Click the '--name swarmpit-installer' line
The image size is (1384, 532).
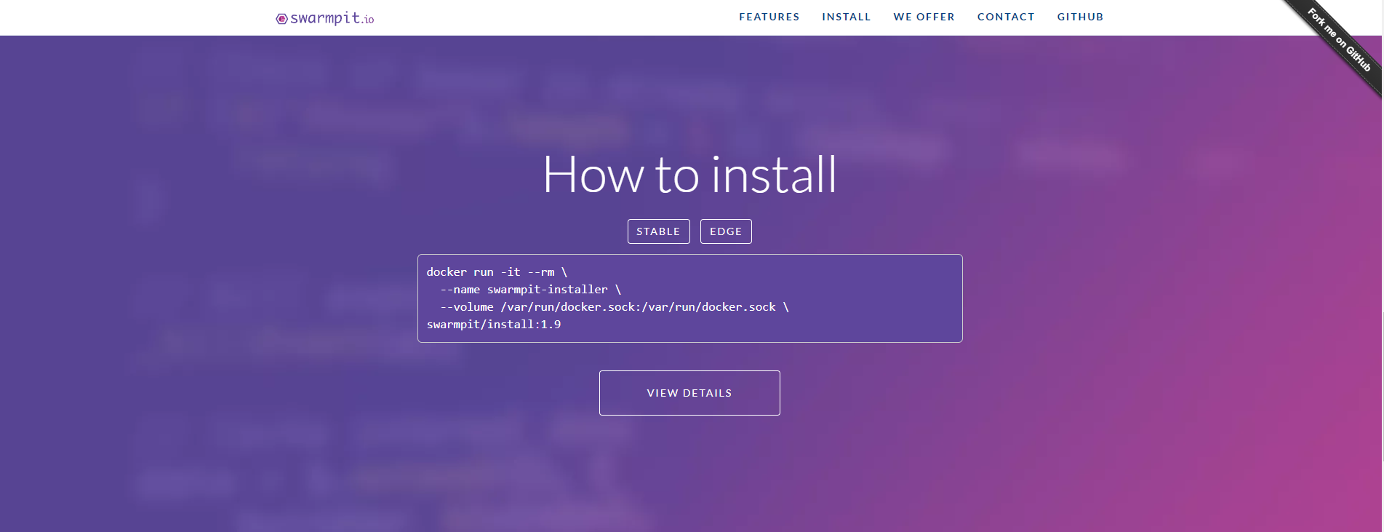click(x=530, y=290)
